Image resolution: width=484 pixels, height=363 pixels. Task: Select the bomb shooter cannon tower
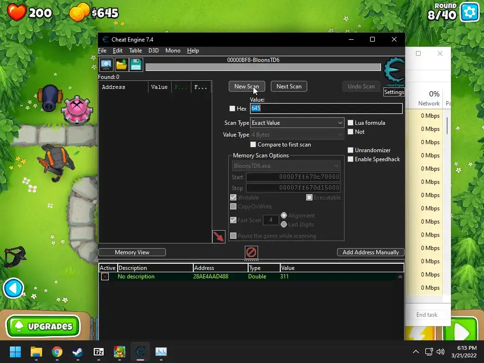pos(49,98)
